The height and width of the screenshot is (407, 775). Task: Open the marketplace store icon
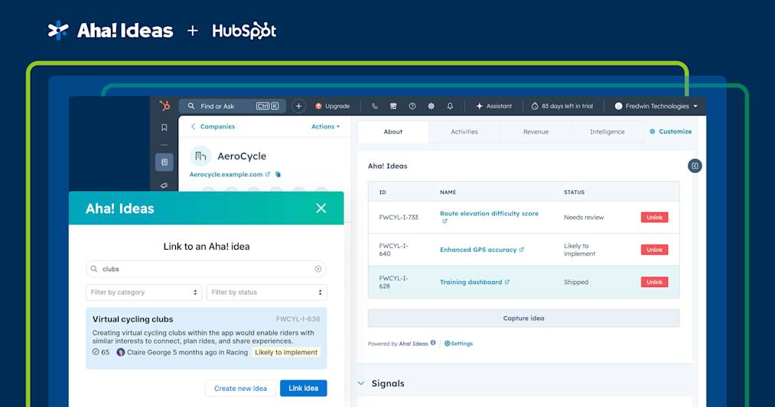pos(393,106)
